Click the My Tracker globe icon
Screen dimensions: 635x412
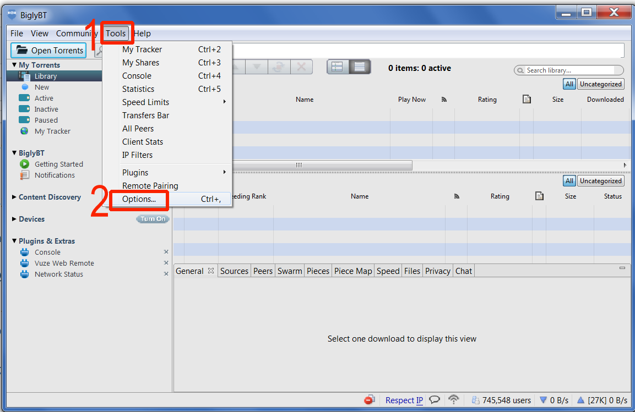click(24, 131)
